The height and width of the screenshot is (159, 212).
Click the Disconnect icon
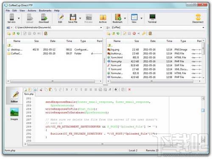[198, 19]
